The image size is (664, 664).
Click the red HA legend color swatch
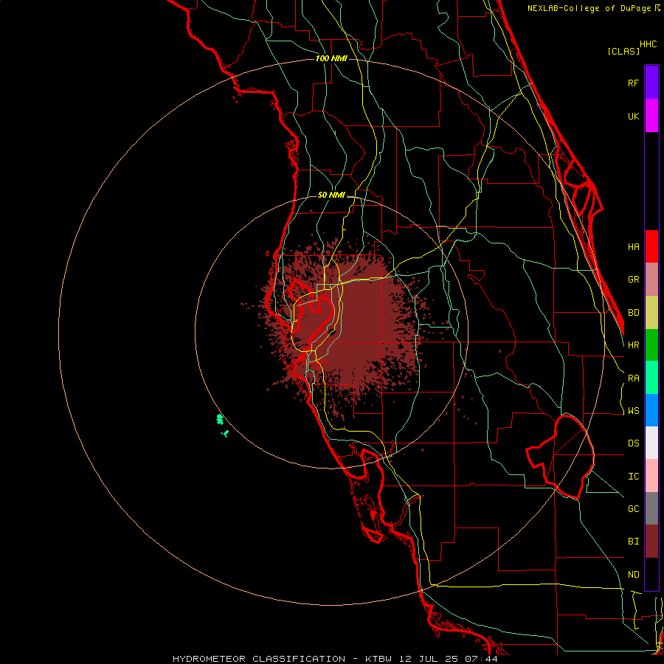651,246
